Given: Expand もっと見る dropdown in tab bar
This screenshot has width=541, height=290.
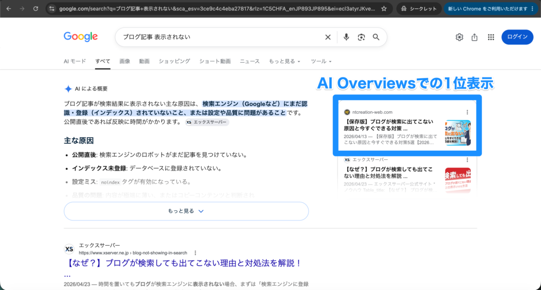Looking at the screenshot, I should tap(284, 61).
